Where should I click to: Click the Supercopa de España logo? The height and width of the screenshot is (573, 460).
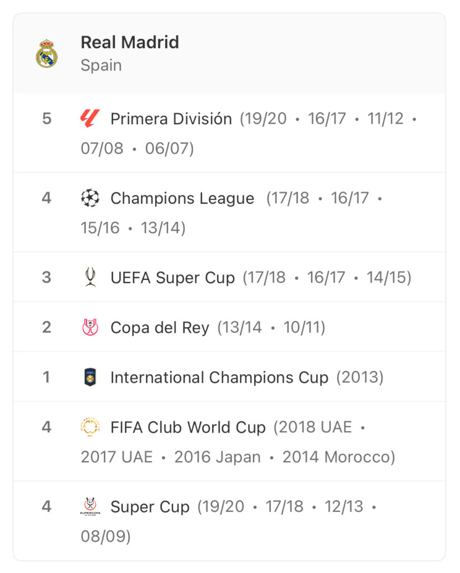click(x=90, y=506)
